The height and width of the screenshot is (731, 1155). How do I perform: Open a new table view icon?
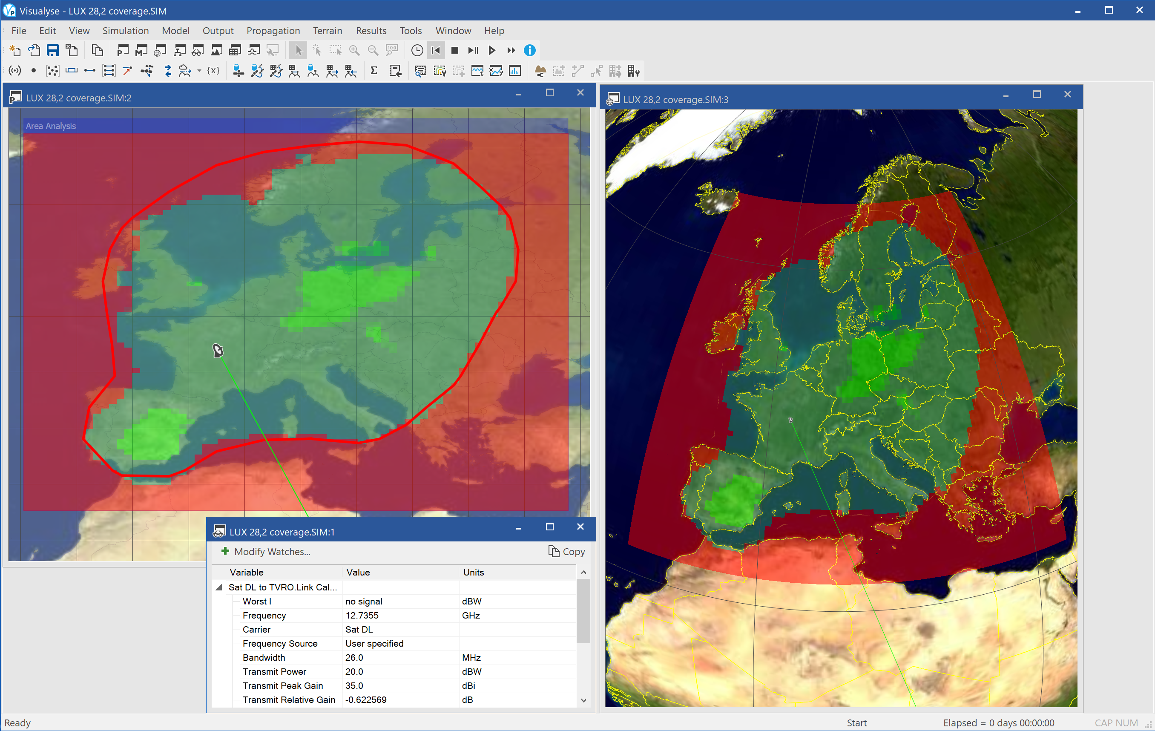coord(235,50)
